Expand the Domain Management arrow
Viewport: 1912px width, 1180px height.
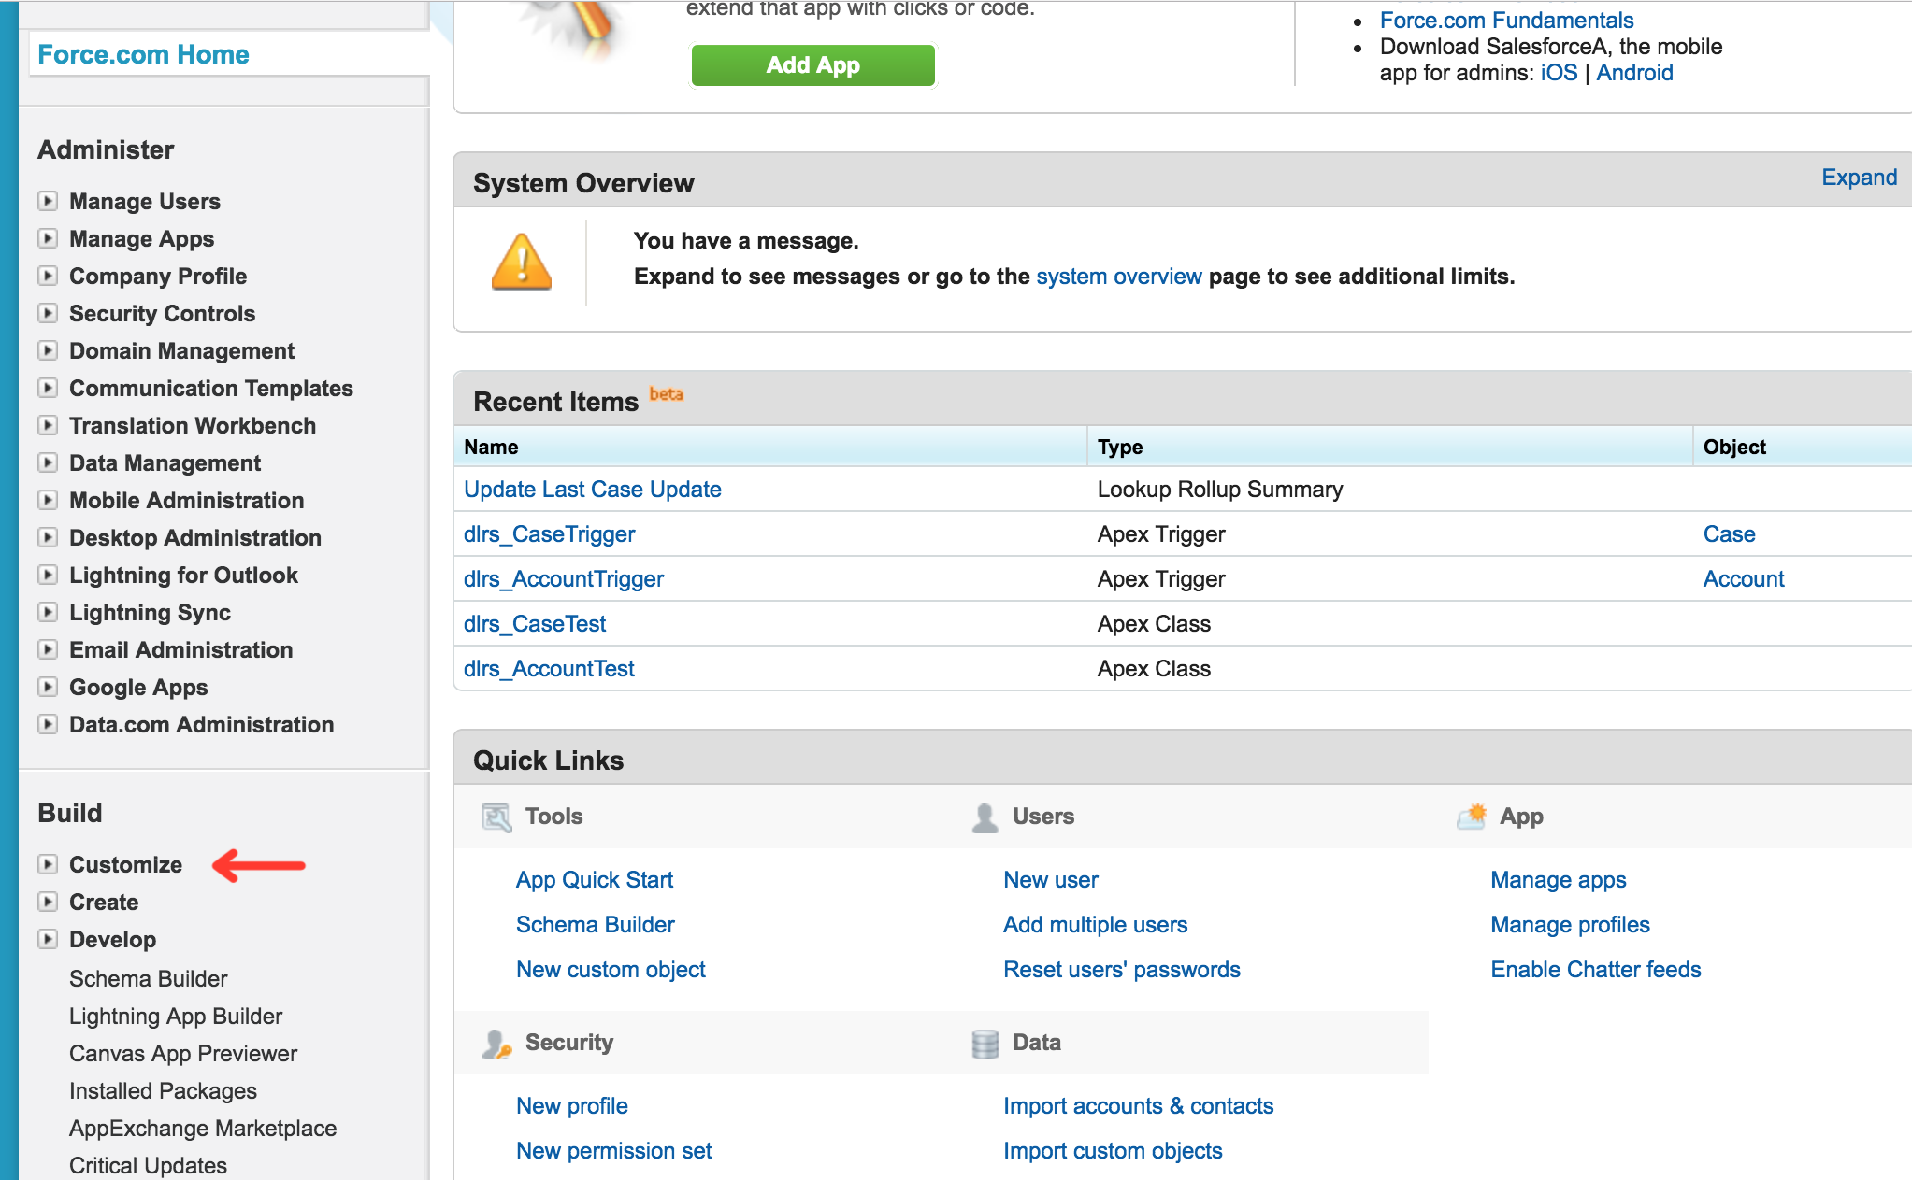tap(48, 350)
